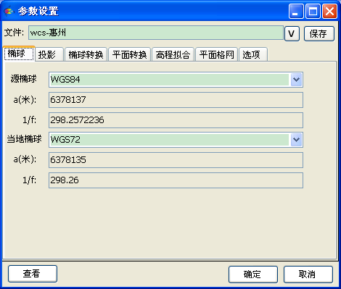Click the 298.26 flattening field
The width and height of the screenshot is (341, 289).
(x=176, y=180)
